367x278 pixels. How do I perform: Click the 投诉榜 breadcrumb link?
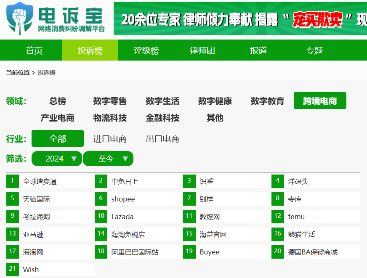46,72
